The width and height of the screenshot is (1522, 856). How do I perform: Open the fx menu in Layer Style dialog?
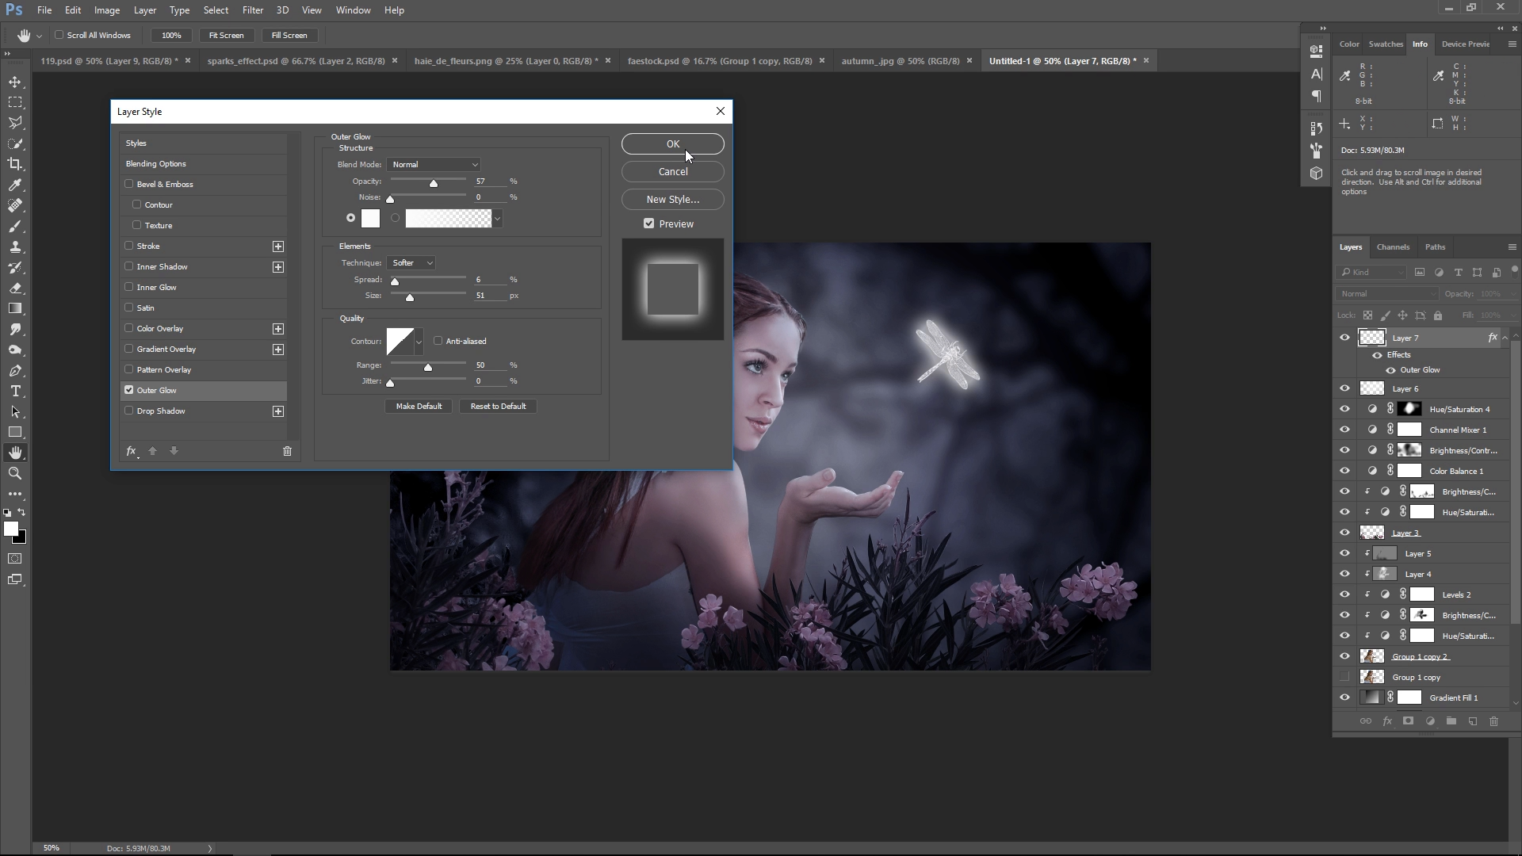[x=132, y=451]
